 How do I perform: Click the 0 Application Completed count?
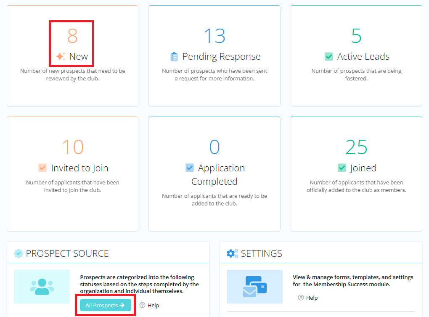(214, 147)
